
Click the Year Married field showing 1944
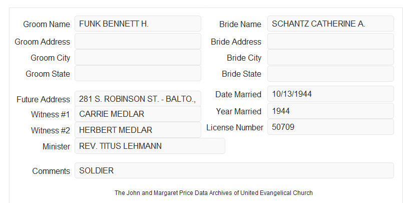(x=330, y=111)
